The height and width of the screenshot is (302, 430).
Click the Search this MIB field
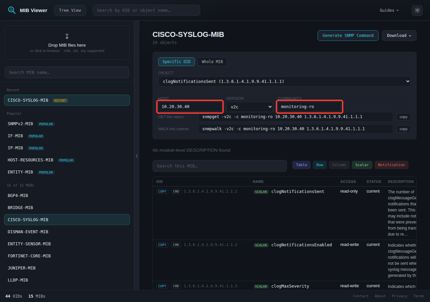pos(220,166)
